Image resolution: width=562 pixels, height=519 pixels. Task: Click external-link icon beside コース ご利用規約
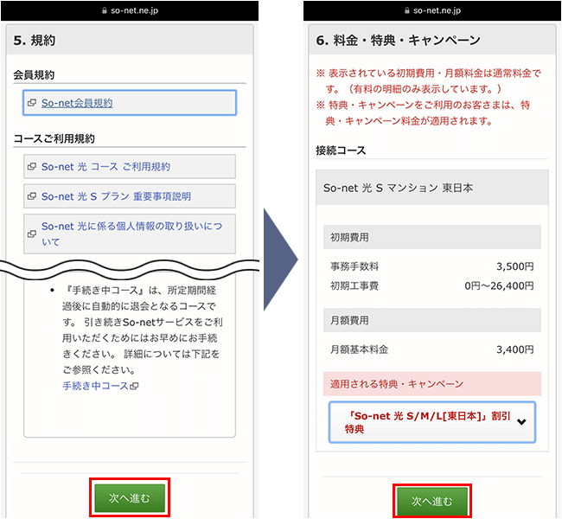point(32,166)
